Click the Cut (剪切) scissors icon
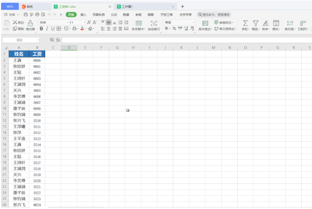312x209 pixels. 15,22
